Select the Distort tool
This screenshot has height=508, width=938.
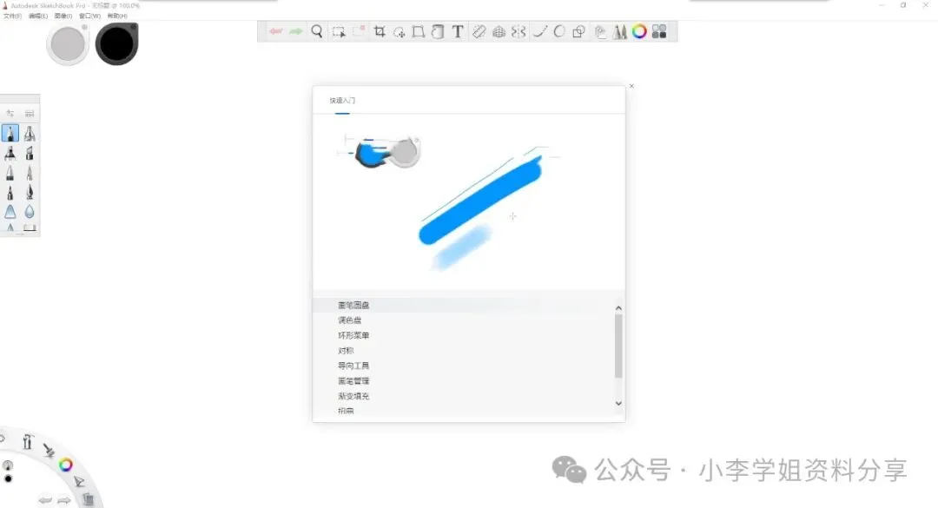418,32
